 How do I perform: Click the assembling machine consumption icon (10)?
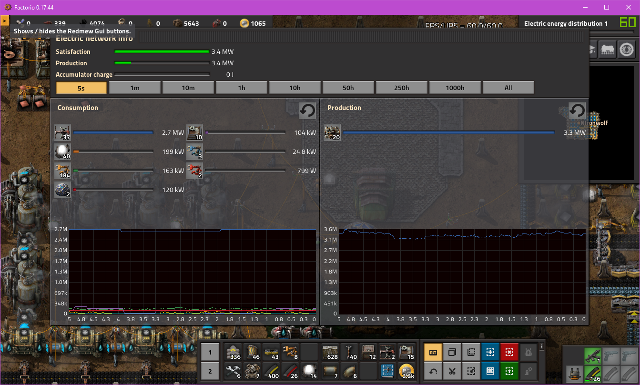[194, 132]
